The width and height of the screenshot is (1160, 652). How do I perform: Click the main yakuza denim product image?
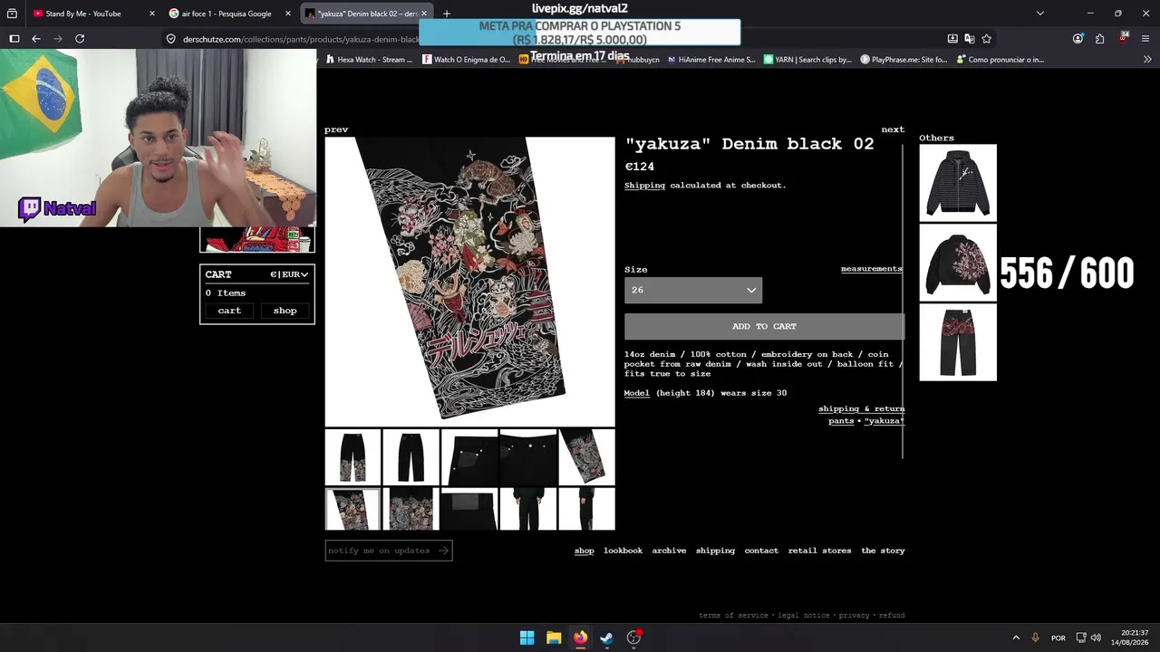(469, 282)
